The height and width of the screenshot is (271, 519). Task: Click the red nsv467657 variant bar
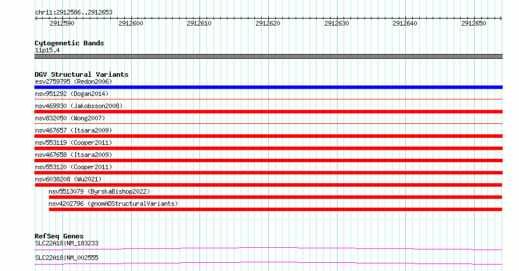pyautogui.click(x=268, y=136)
